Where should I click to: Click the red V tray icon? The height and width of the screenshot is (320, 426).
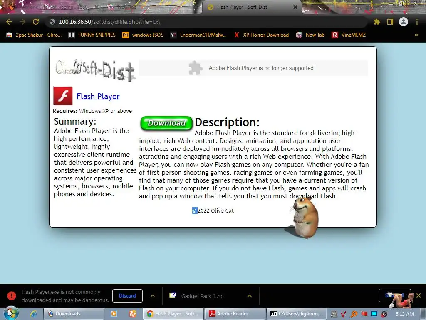[x=343, y=314]
